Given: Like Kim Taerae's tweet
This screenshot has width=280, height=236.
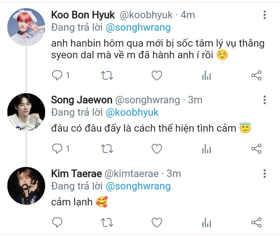Looking at the screenshot, I should pos(156,222).
